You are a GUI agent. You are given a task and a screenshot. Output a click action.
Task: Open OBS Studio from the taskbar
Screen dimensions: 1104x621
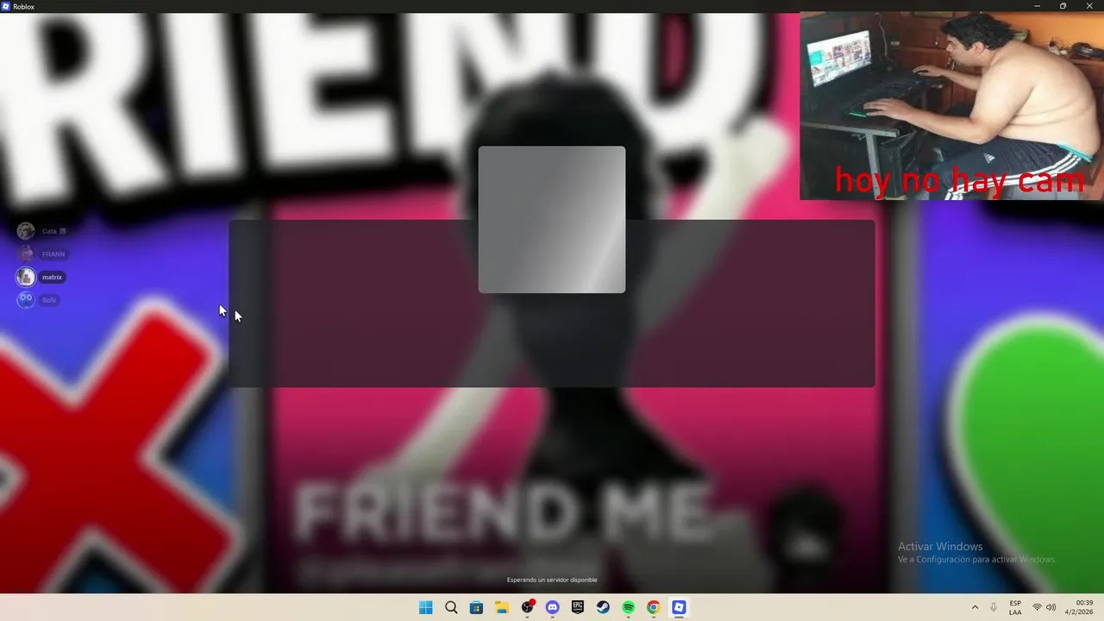(527, 607)
